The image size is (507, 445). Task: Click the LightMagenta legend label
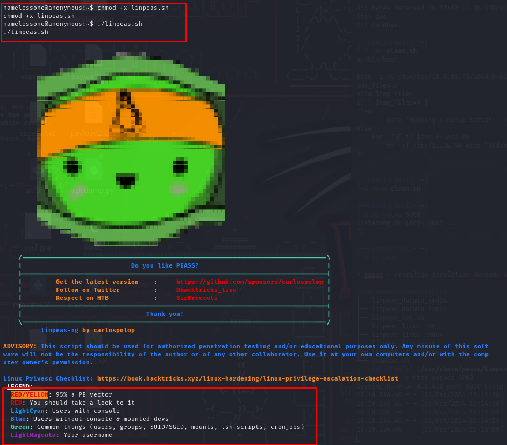click(x=33, y=435)
